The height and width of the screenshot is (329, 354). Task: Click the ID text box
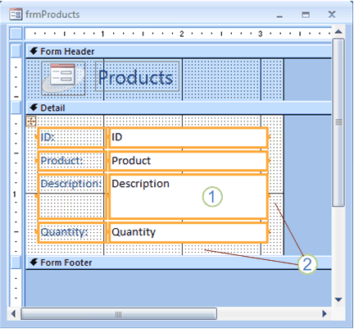coord(188,138)
